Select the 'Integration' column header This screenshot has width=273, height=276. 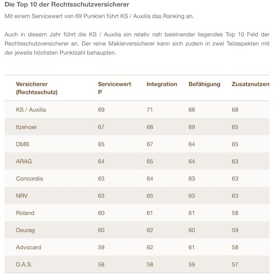(162, 84)
